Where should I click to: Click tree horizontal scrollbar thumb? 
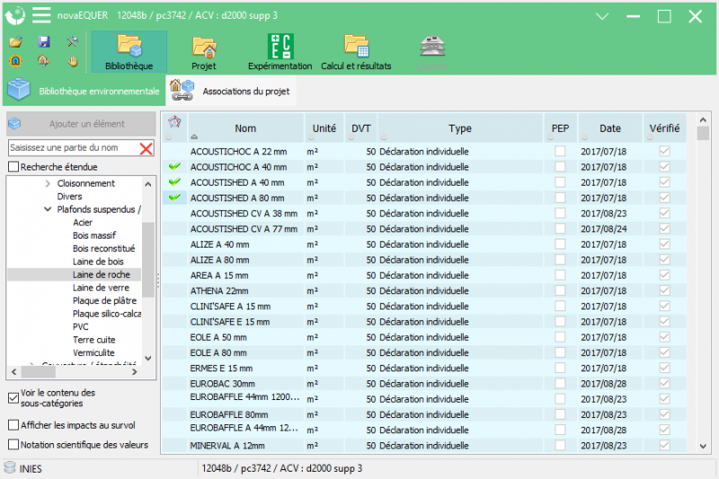point(38,372)
